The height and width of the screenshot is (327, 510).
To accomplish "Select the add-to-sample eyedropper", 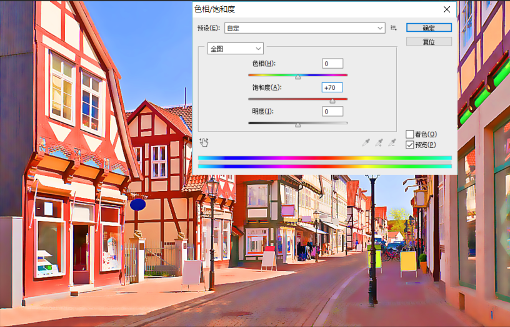I will coord(379,142).
